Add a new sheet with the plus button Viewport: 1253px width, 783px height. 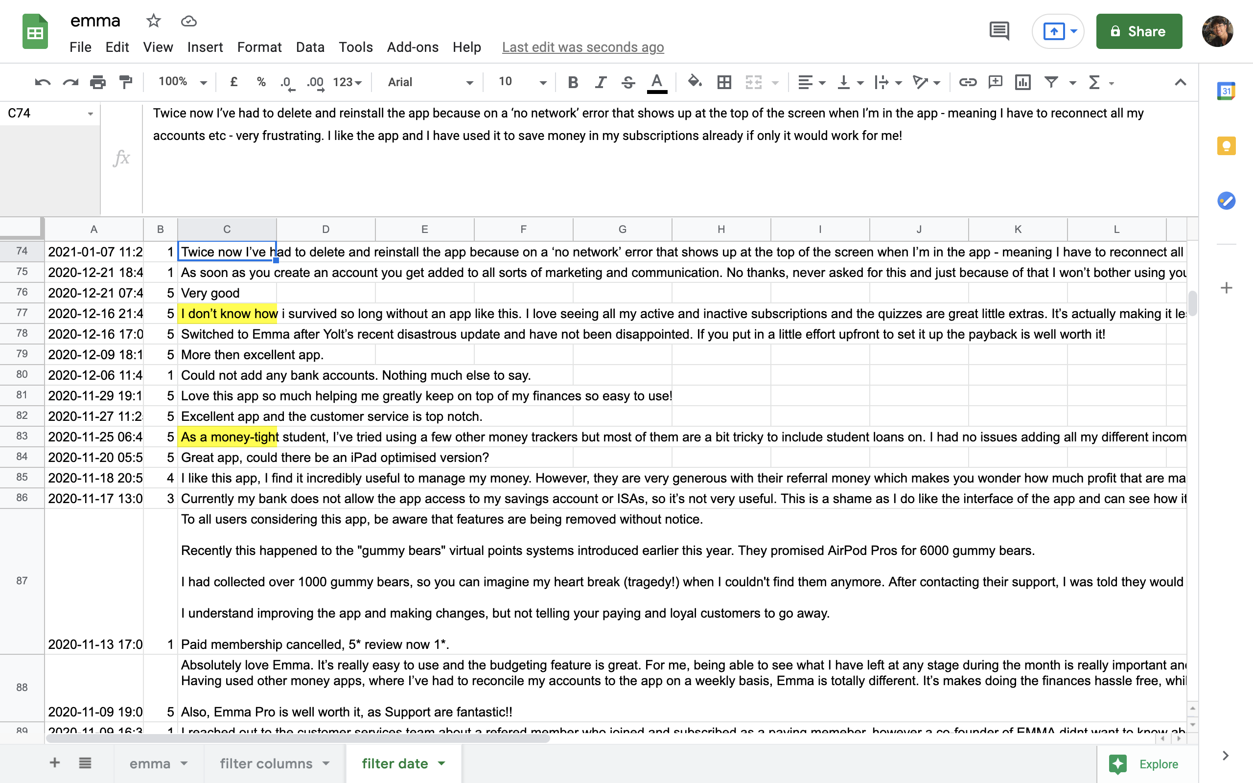point(54,763)
